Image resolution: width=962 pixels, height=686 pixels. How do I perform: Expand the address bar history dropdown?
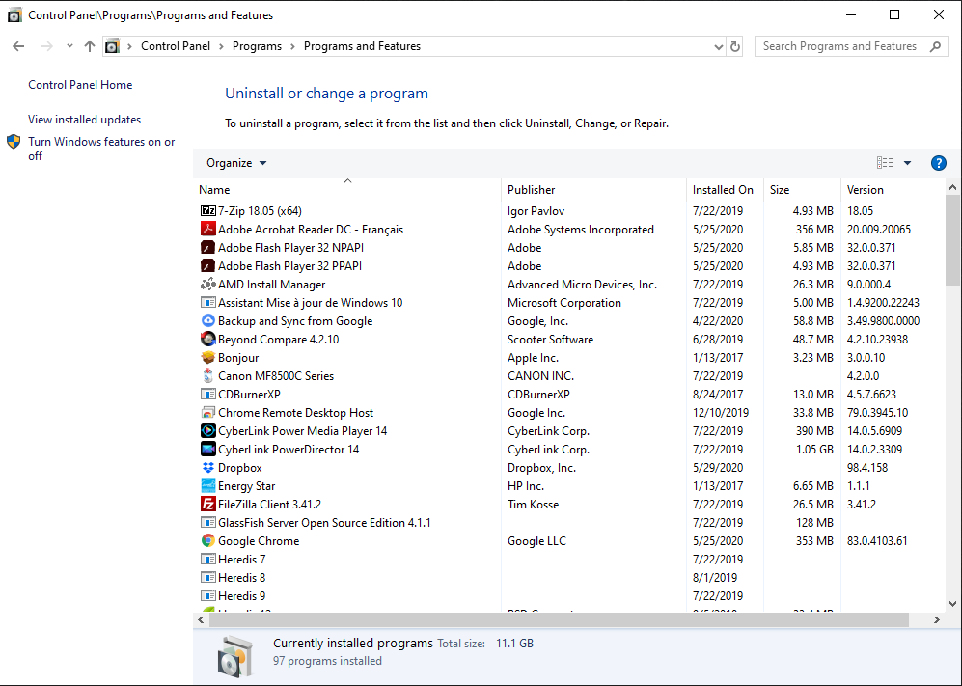tap(719, 46)
